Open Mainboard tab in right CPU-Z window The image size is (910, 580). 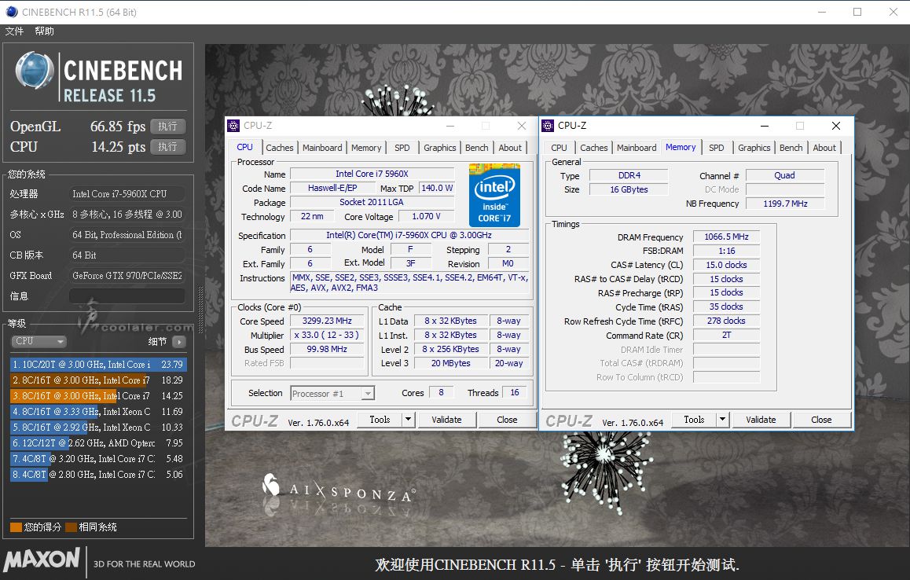637,148
